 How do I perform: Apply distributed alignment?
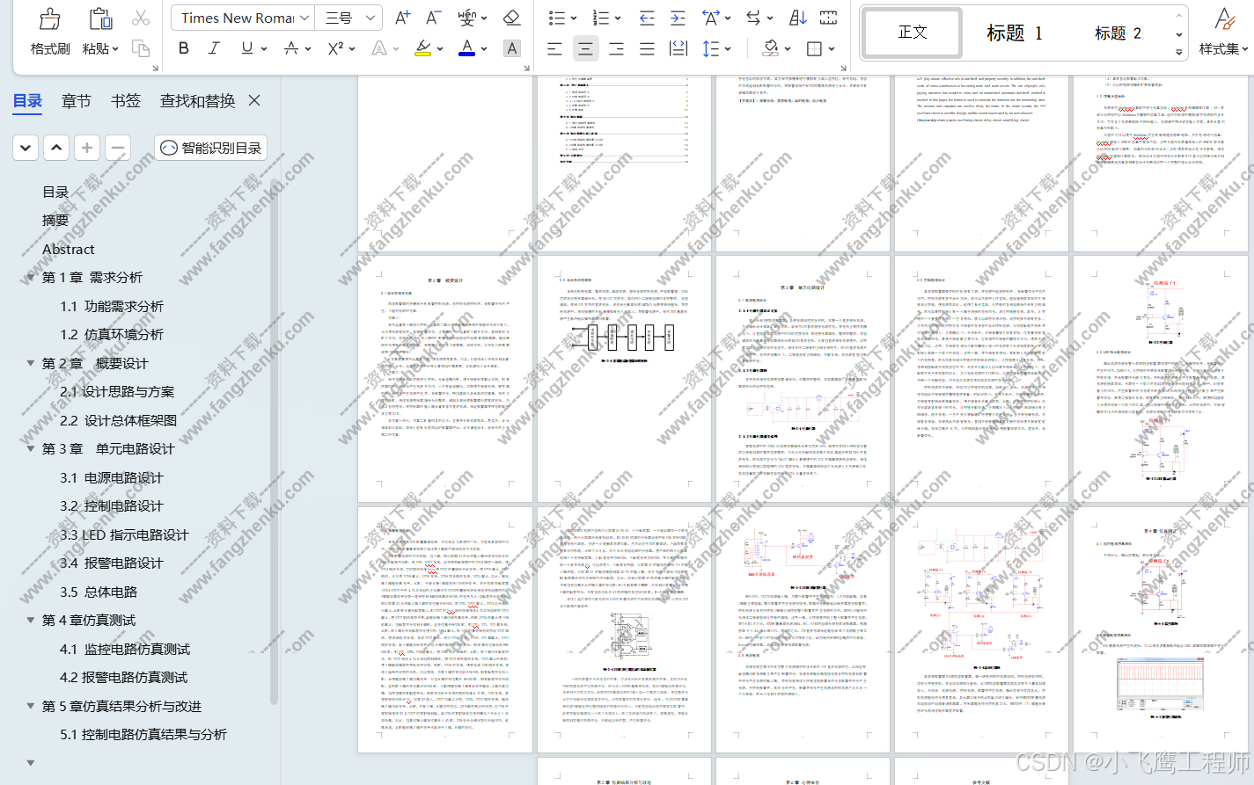tap(678, 48)
